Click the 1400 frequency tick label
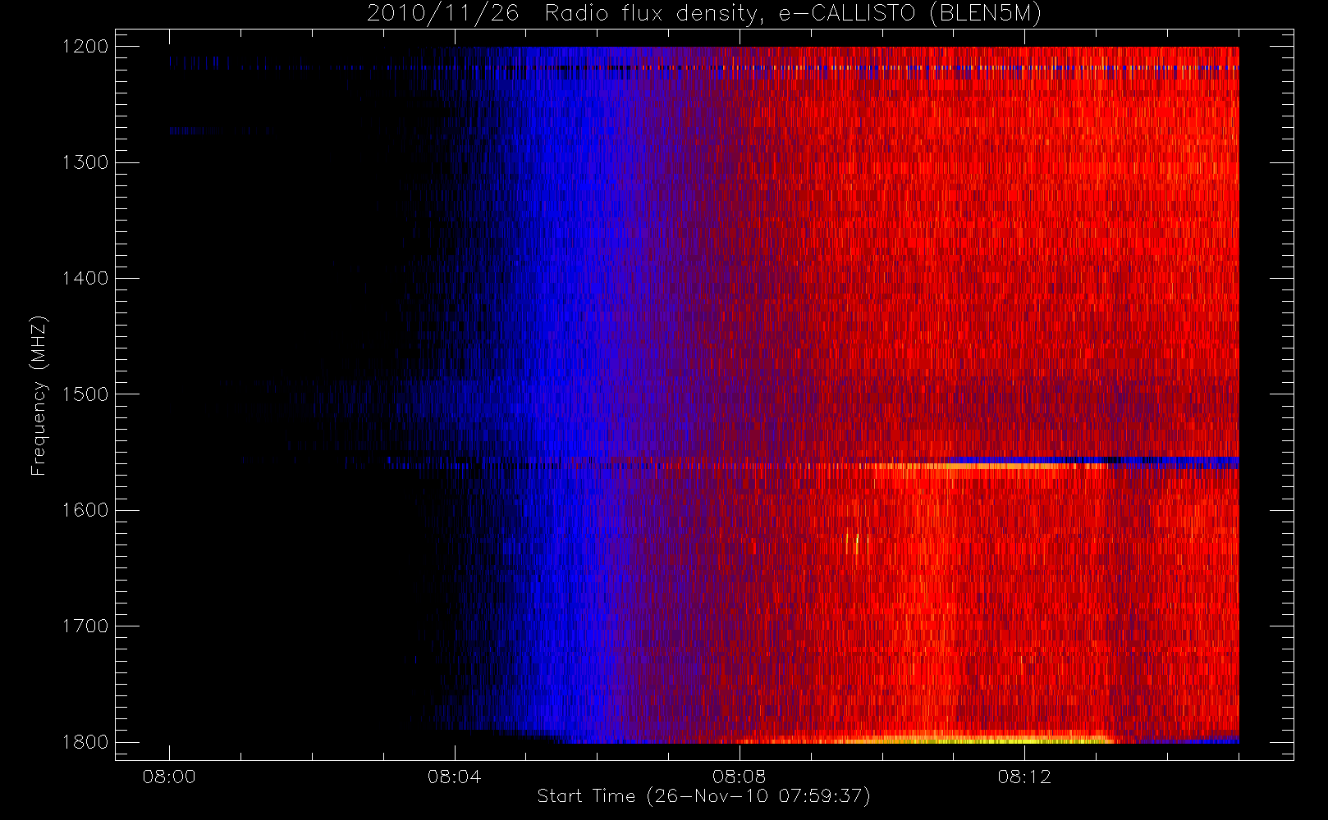This screenshot has height=820, width=1328. pos(85,279)
